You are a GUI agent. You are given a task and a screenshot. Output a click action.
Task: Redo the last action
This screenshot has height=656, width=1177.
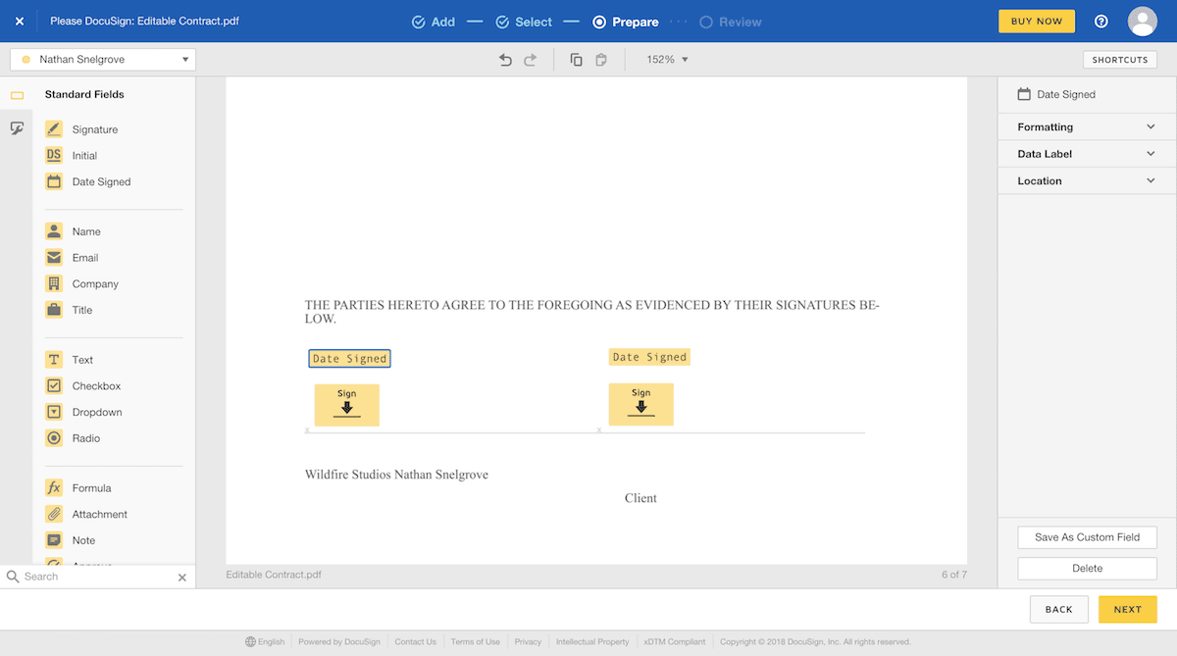click(x=531, y=60)
